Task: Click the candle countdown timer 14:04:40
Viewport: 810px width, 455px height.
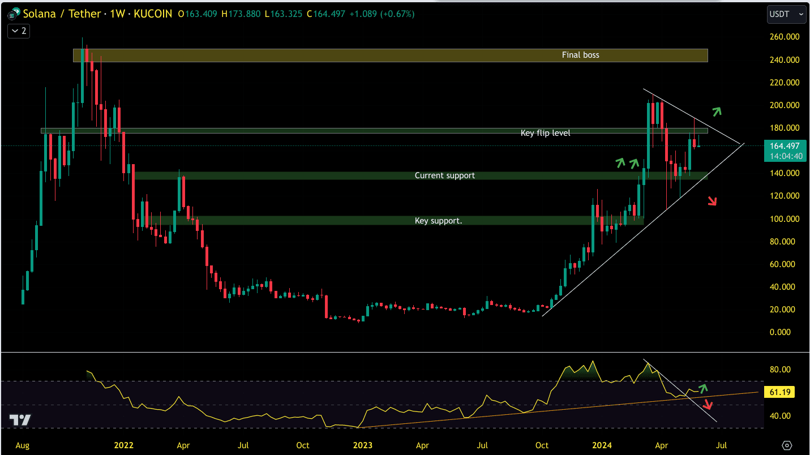Action: click(785, 156)
